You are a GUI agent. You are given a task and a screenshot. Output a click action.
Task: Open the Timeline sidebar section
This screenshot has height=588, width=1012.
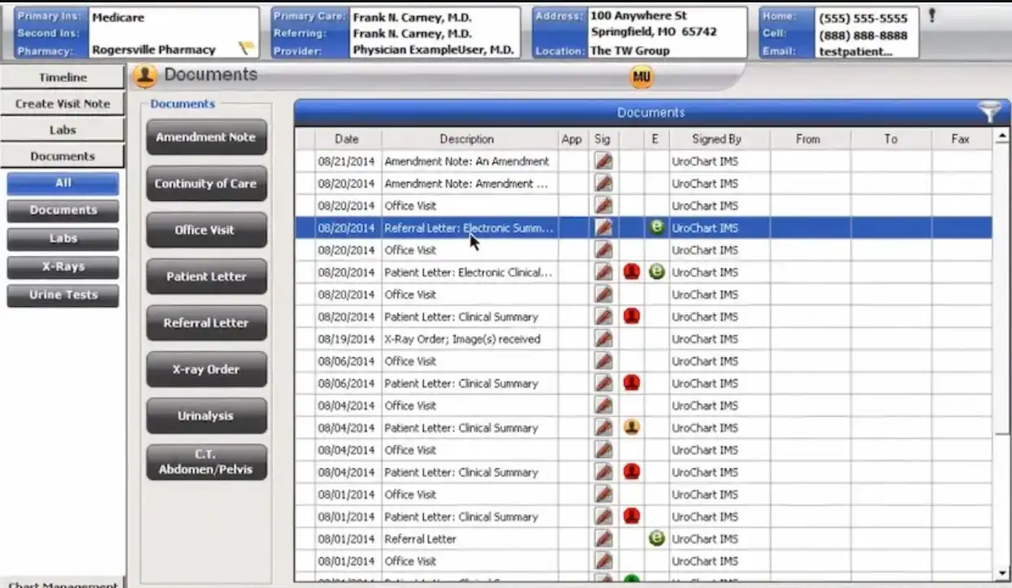click(63, 77)
